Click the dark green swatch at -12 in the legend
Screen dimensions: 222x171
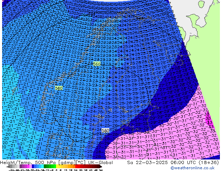(44, 166)
